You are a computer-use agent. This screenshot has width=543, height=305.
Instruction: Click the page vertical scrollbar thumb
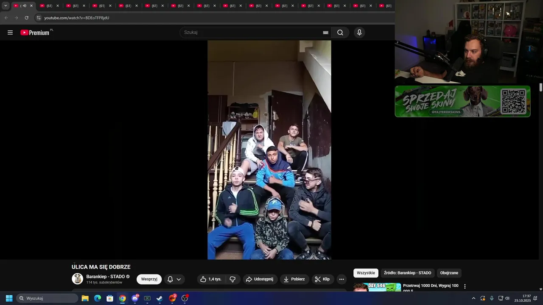click(x=540, y=87)
